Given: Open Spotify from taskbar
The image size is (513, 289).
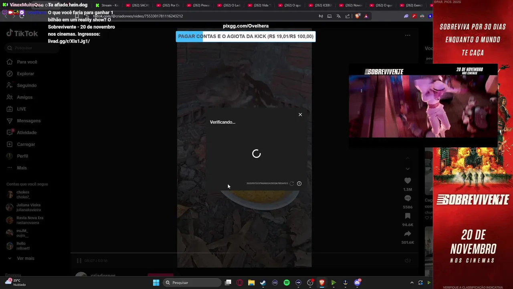Looking at the screenshot, I should point(287,283).
